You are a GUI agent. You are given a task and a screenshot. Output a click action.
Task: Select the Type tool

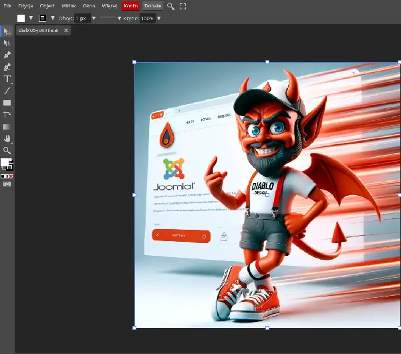pos(7,79)
